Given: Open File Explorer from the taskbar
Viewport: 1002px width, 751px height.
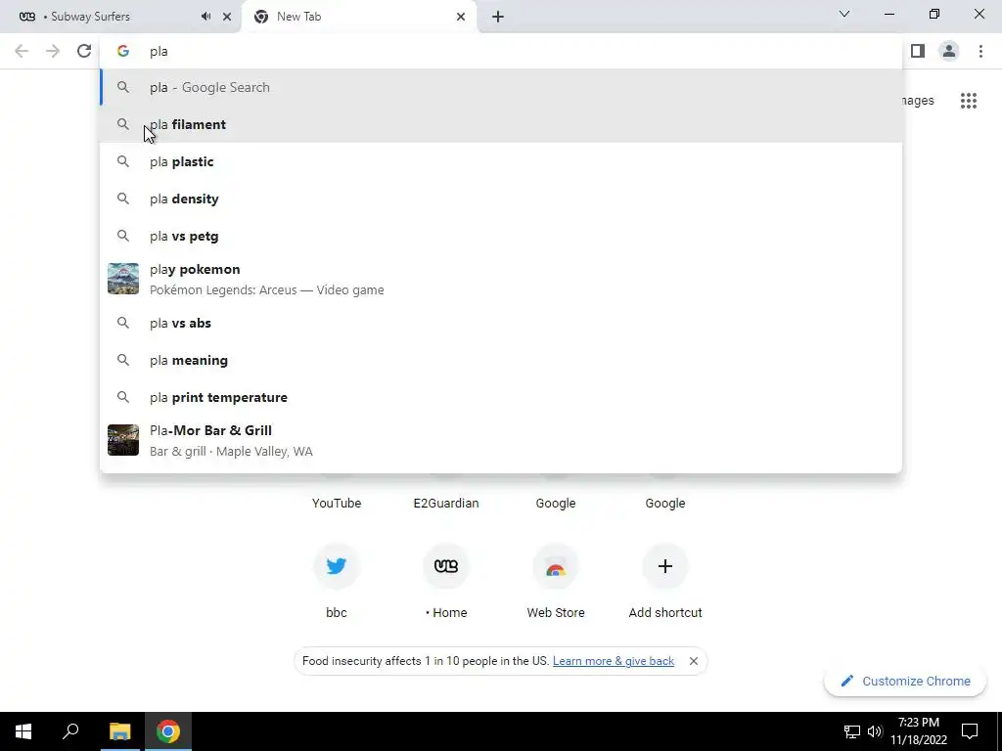Looking at the screenshot, I should [119, 731].
